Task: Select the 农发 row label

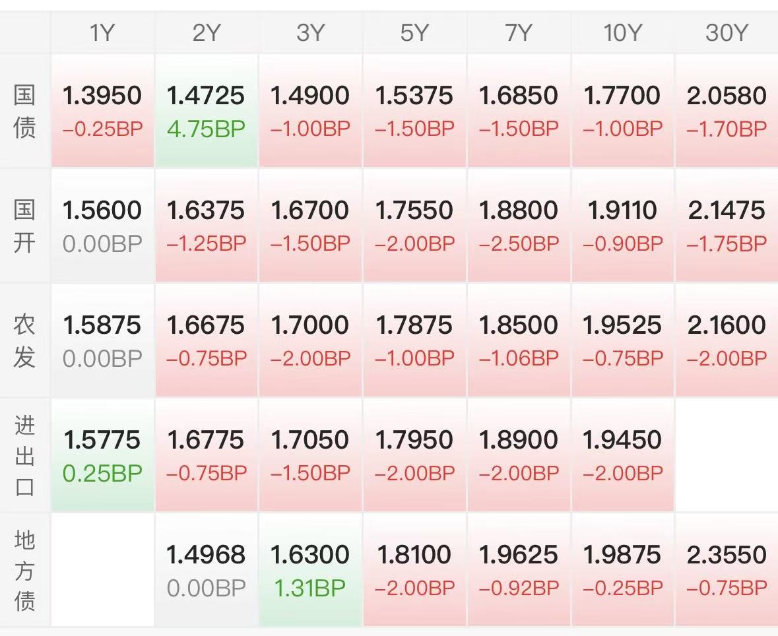Action: 25,340
